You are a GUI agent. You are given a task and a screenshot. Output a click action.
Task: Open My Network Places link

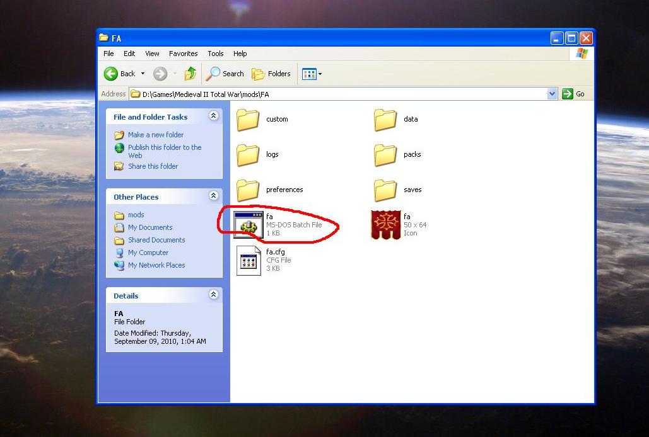pos(156,265)
